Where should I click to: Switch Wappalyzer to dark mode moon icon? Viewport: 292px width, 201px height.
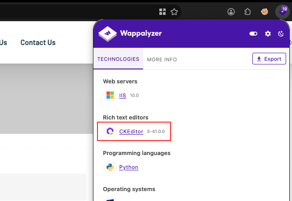coord(281,34)
